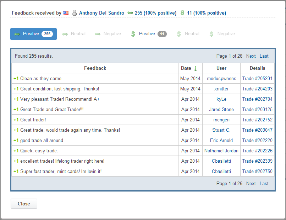
Task: Open the Positive trade feedback tab
Action: [33, 34]
